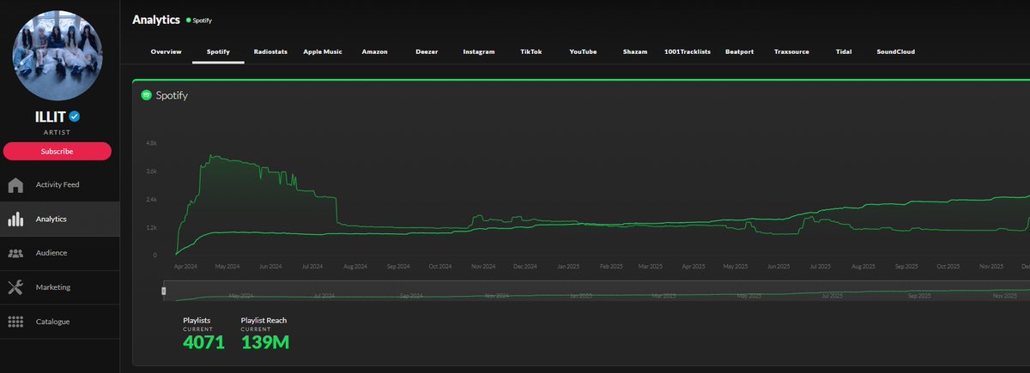Open the SoundCloud tab
This screenshot has width=1030, height=373.
(895, 51)
